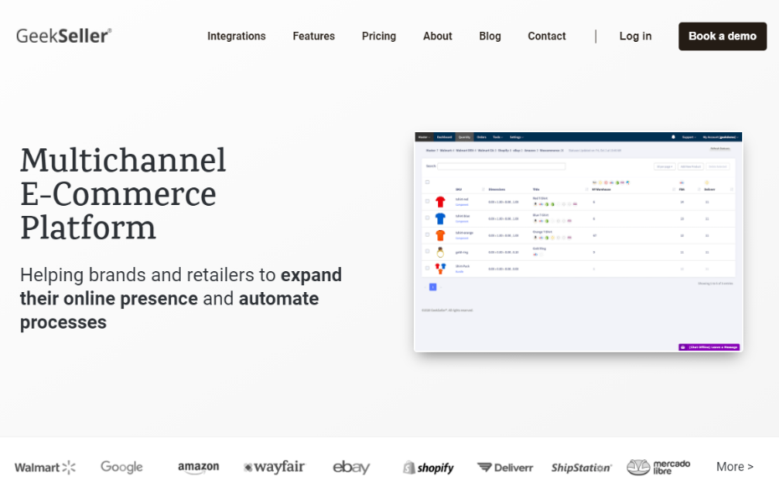Click the Deliverr logo
Image resolution: width=779 pixels, height=487 pixels.
(x=505, y=467)
